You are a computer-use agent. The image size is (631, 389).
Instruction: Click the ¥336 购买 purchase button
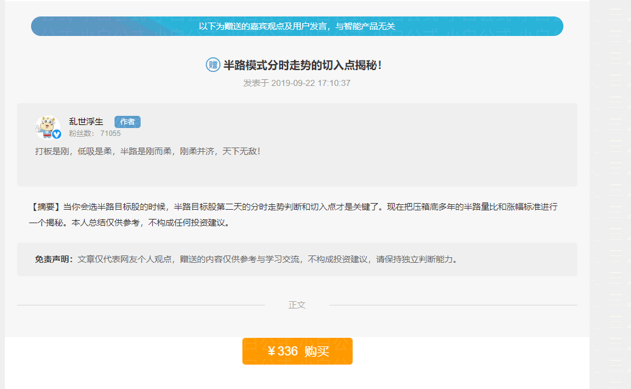tap(297, 351)
